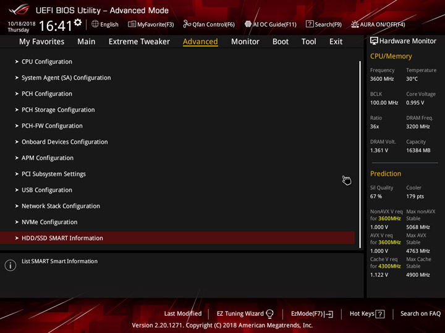Open the Boot tab
This screenshot has width=445, height=333.
point(281,42)
